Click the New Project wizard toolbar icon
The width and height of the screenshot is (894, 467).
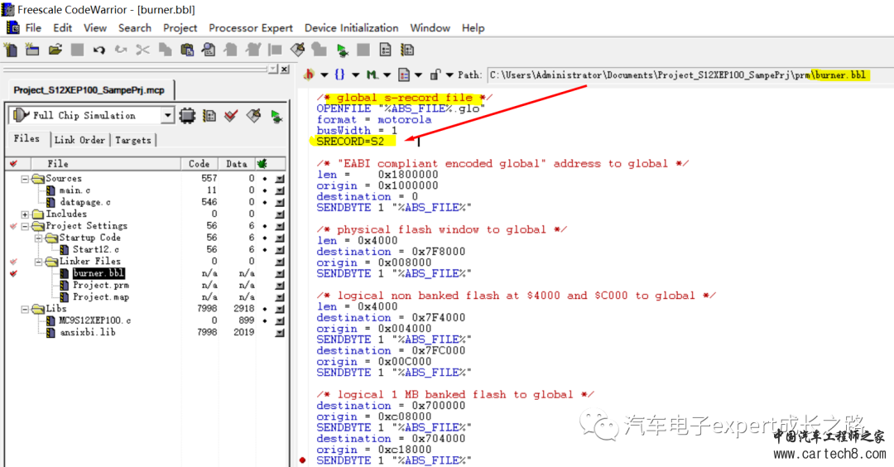pyautogui.click(x=32, y=51)
